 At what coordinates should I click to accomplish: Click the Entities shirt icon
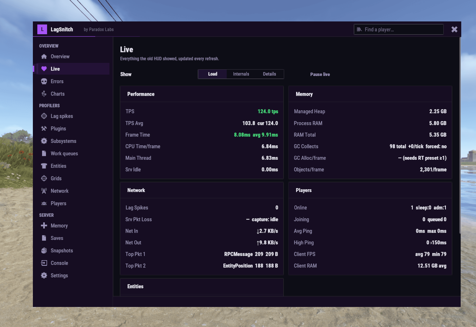point(44,166)
